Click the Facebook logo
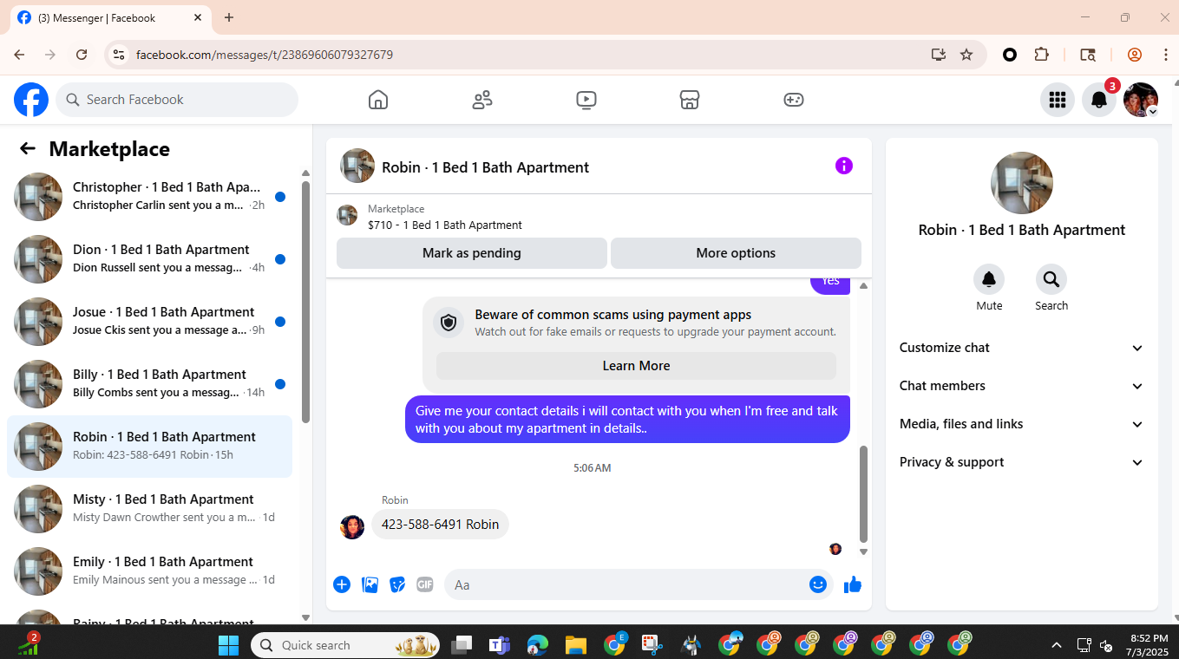The width and height of the screenshot is (1179, 659). pyautogui.click(x=31, y=100)
